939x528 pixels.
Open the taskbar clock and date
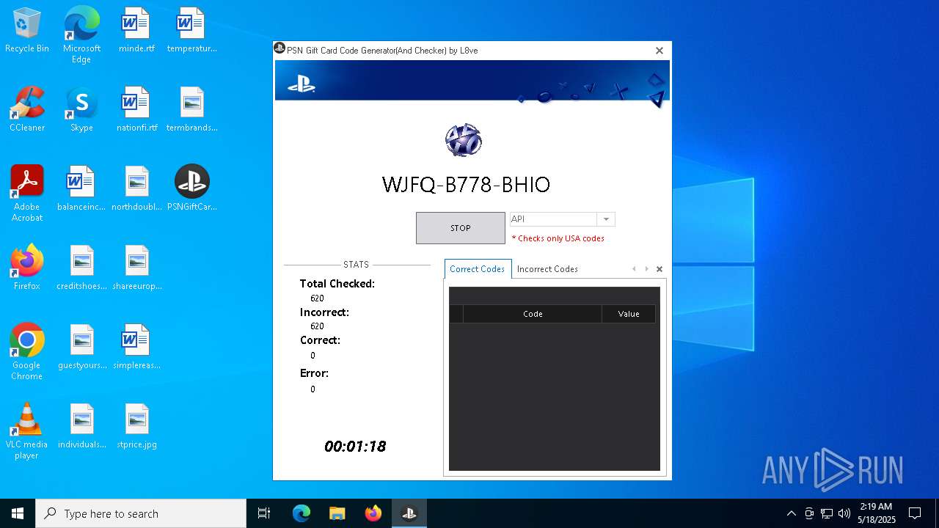[876, 513]
